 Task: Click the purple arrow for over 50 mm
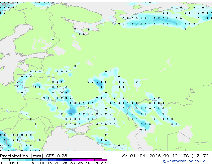tap(106, 160)
